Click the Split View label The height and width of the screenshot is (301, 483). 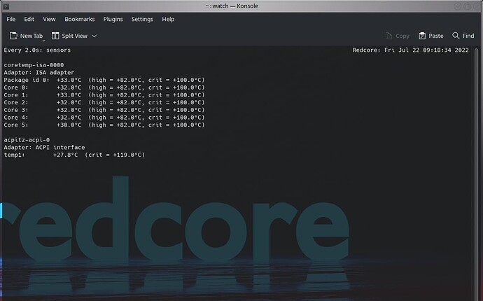pyautogui.click(x=74, y=36)
